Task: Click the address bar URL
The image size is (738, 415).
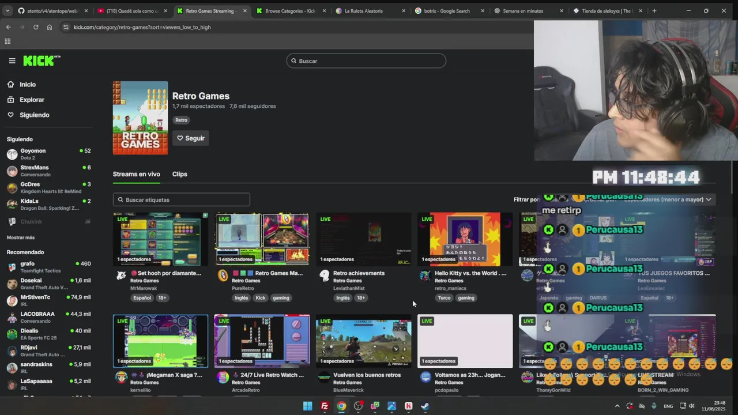Action: 142,27
